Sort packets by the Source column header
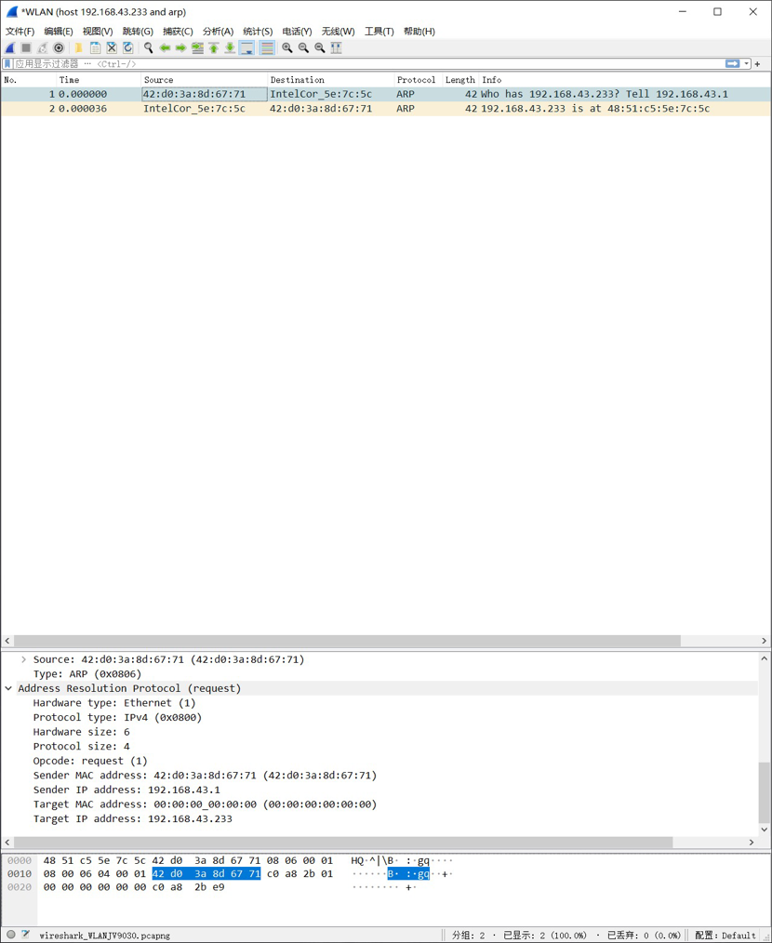 pos(204,80)
